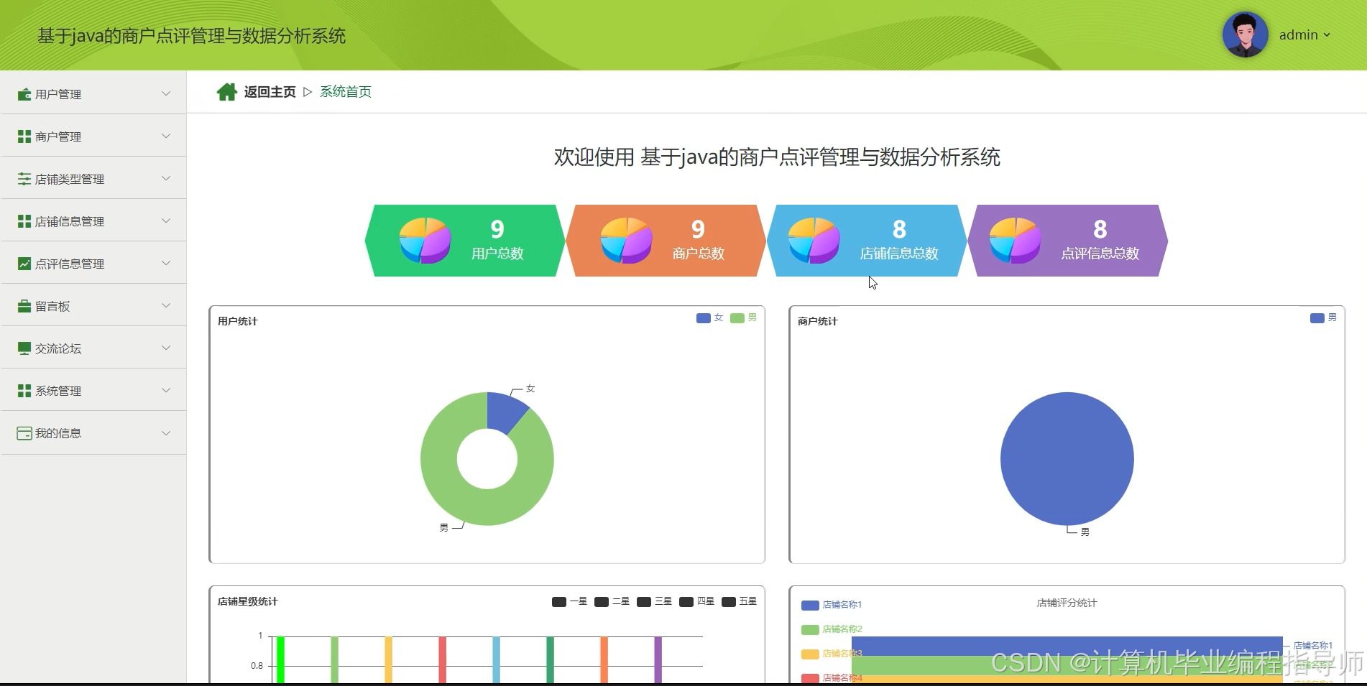Click the blue 店铺名称1 funnel band

[1067, 646]
